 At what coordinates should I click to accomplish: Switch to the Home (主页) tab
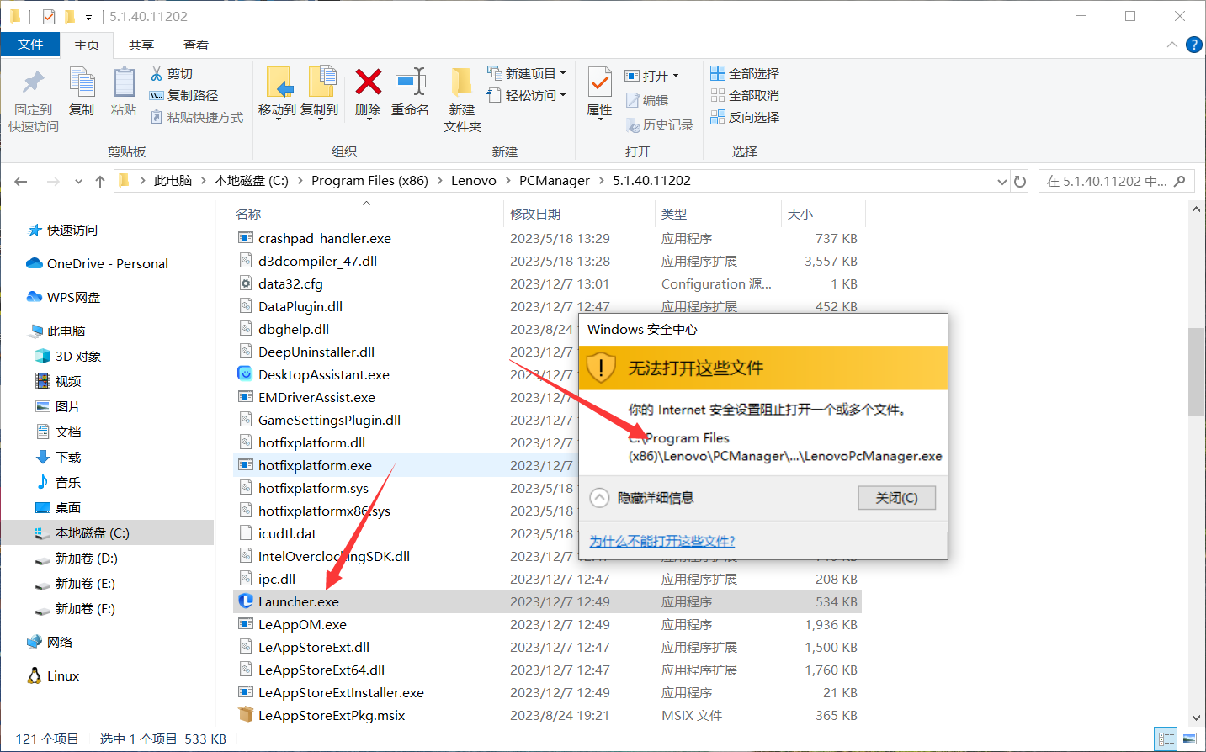(87, 45)
